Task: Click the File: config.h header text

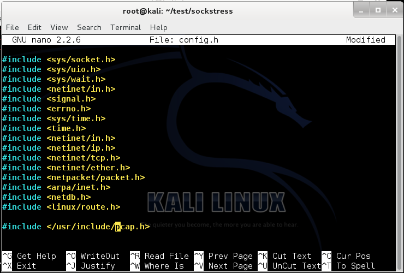Action: 183,40
